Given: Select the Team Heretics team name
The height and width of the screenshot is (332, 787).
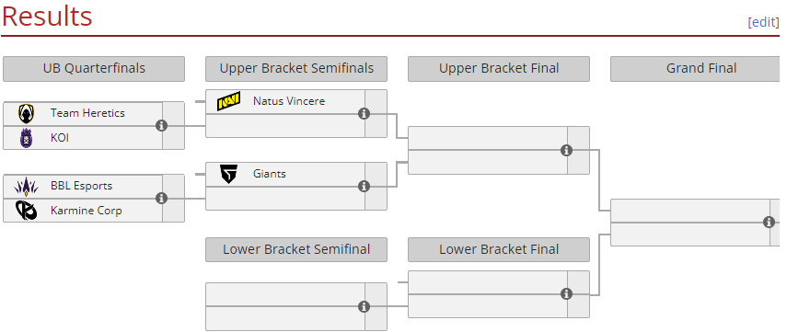Looking at the screenshot, I should [x=87, y=113].
